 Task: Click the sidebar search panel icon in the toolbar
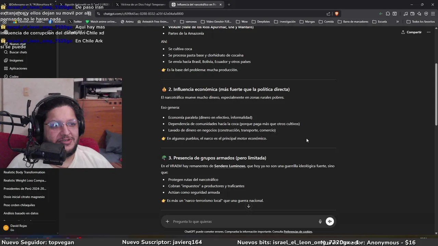click(x=395, y=14)
